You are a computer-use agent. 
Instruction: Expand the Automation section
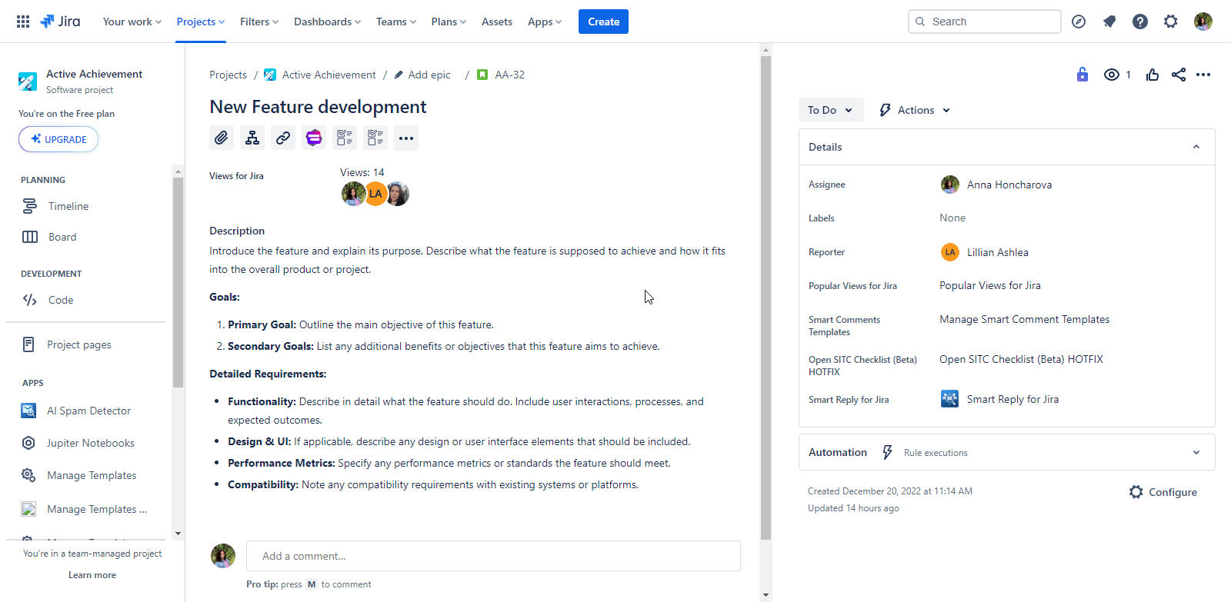1196,453
